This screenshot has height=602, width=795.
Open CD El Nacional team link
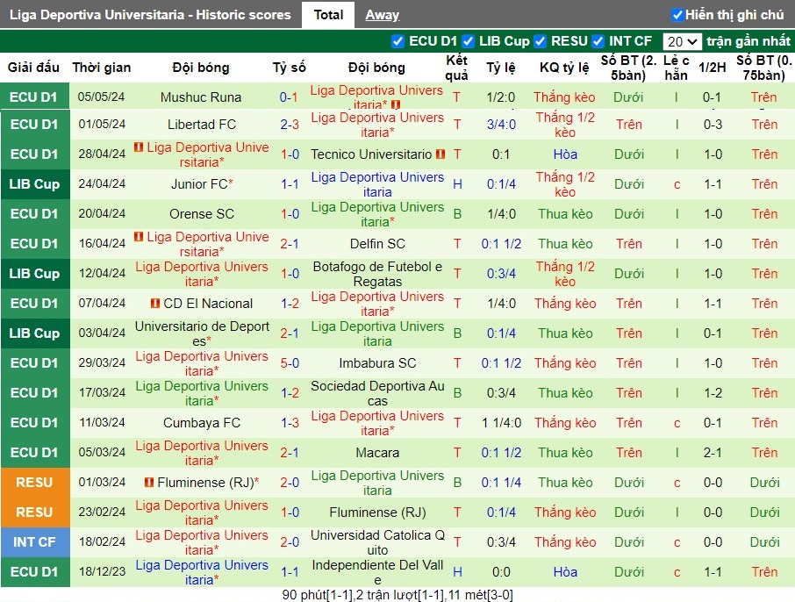pos(208,304)
